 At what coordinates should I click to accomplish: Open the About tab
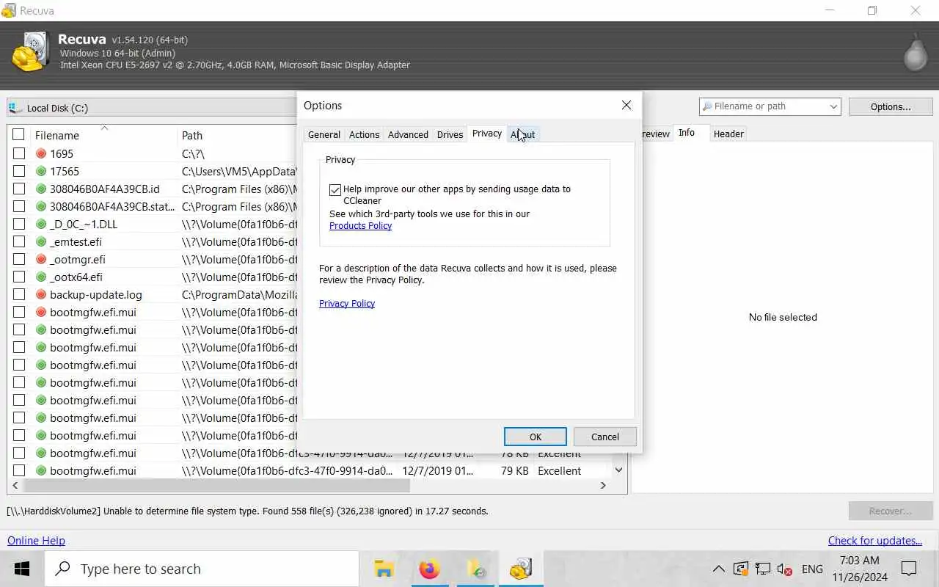[x=523, y=134]
